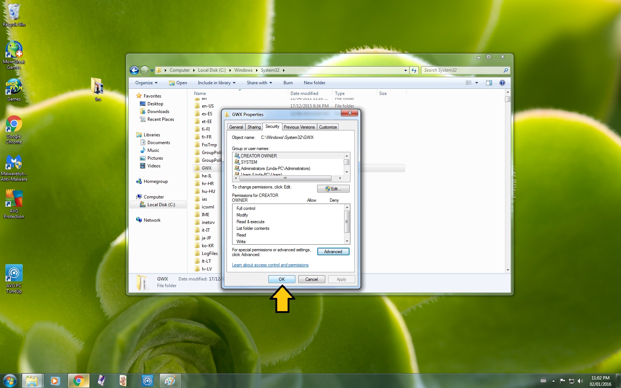Click the taskbar clock

(600, 381)
